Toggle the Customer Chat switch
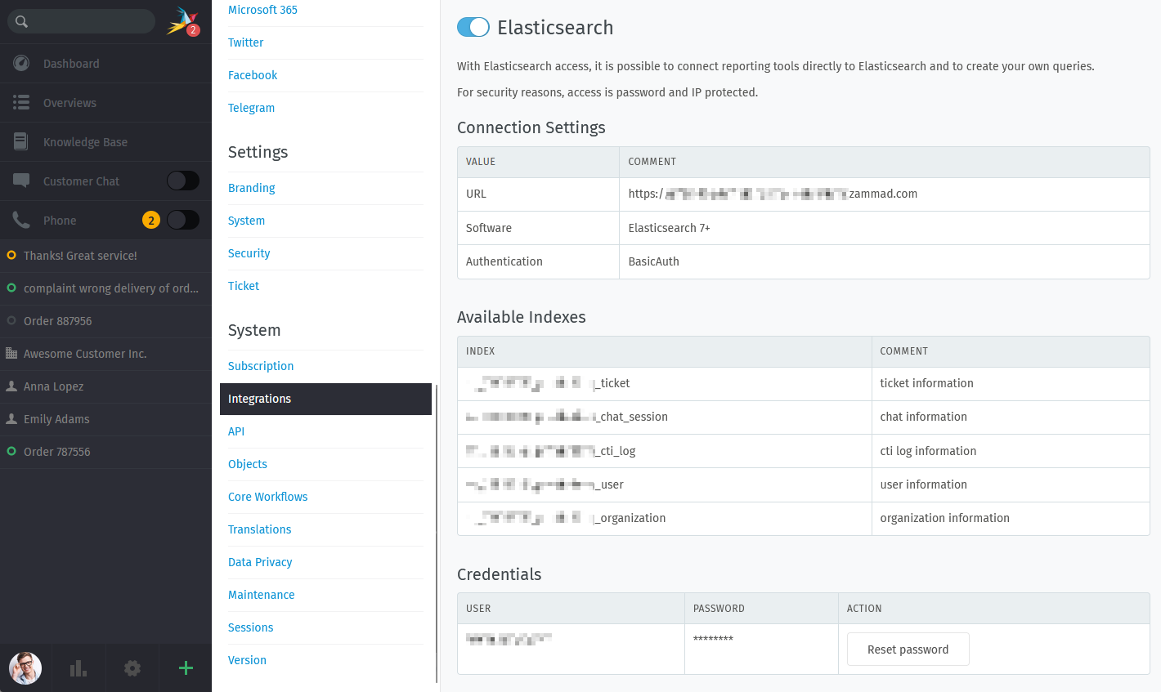 (x=183, y=181)
